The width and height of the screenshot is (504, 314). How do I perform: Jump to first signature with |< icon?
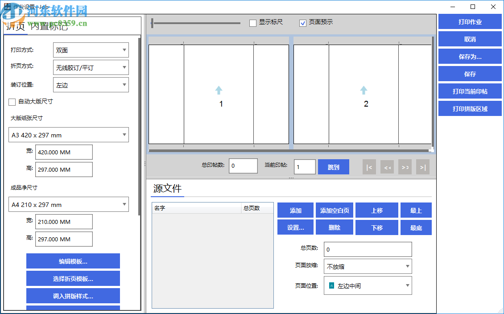click(369, 167)
